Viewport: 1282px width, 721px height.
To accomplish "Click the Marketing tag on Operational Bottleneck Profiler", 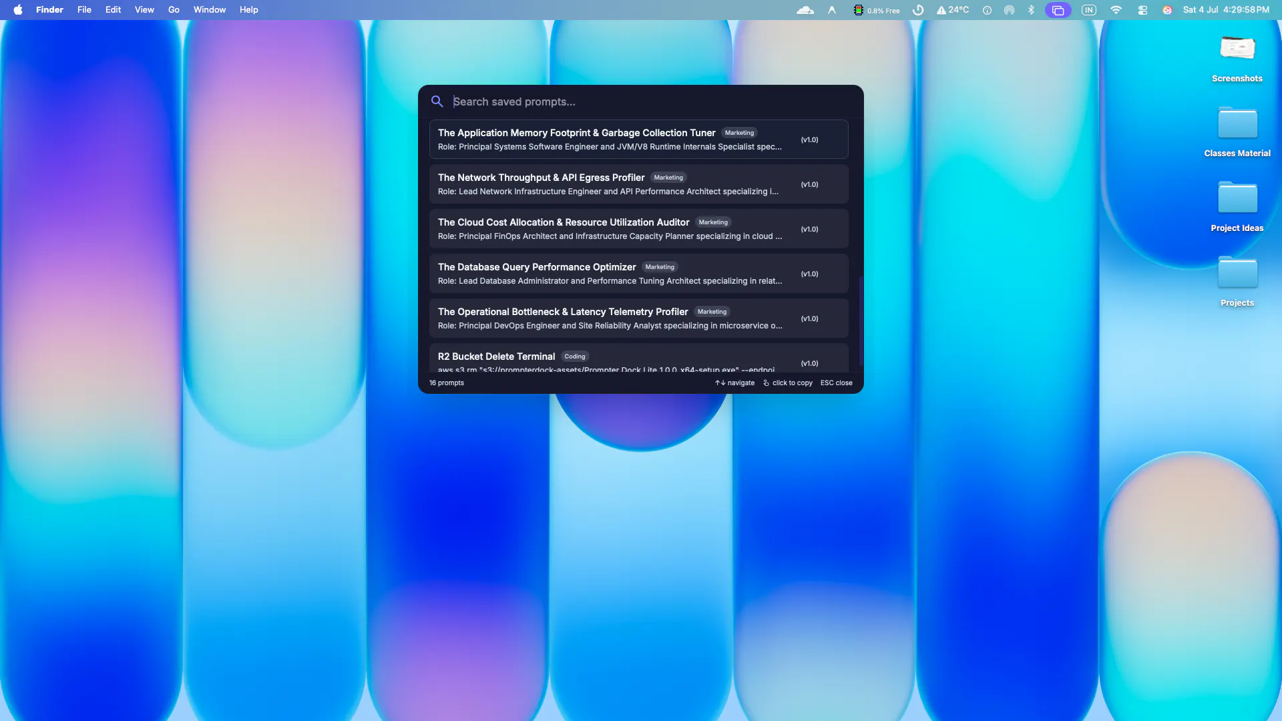I will (712, 312).
